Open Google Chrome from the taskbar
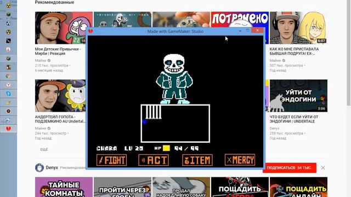351x197 pixels. tap(8, 76)
